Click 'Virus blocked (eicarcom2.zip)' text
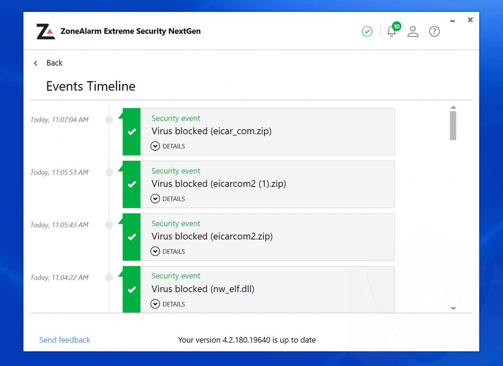 [212, 237]
